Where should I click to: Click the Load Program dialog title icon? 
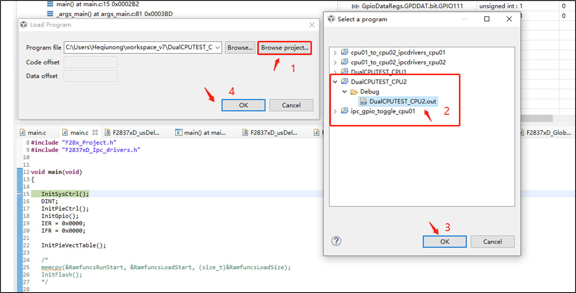(24, 25)
